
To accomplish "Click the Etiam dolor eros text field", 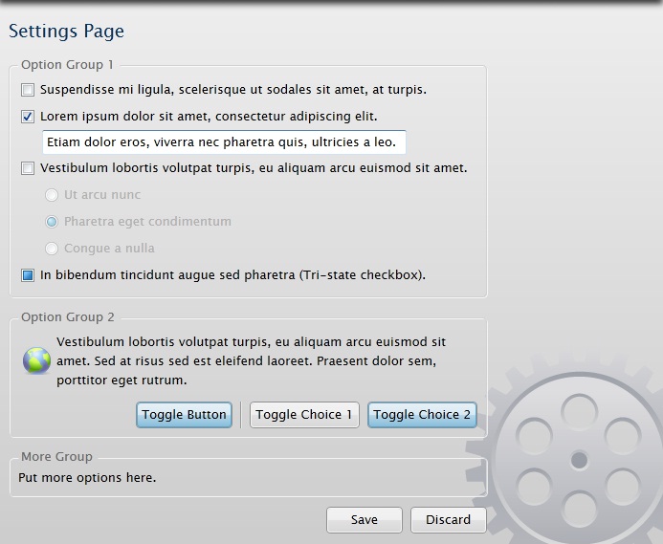I will (224, 142).
